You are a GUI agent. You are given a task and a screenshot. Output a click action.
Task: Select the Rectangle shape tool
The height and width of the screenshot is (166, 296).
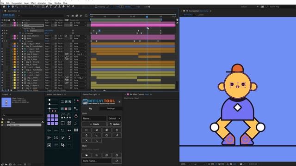pyautogui.click(x=43, y=6)
